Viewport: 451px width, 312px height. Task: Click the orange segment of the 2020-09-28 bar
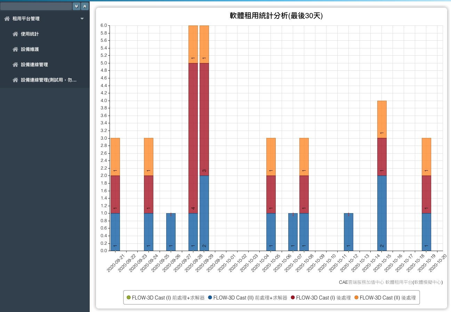coord(193,44)
